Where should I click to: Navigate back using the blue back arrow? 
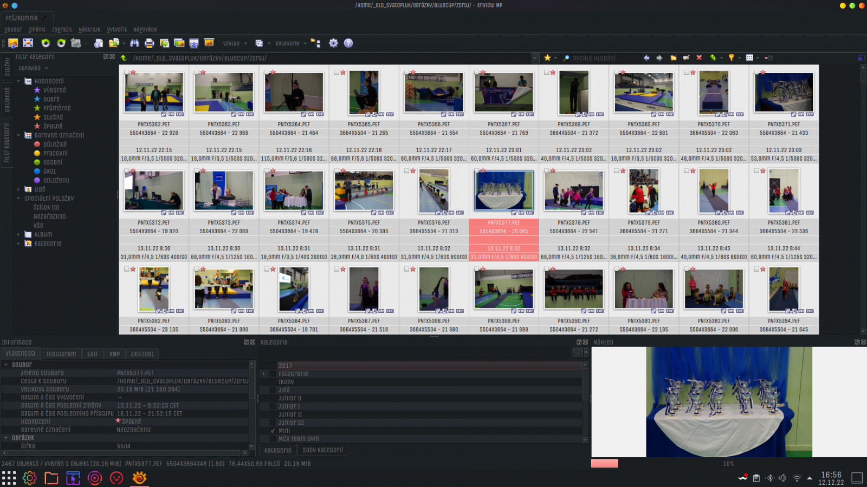[x=647, y=57]
